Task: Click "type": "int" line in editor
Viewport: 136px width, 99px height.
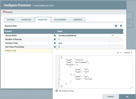Action: tap(82, 72)
